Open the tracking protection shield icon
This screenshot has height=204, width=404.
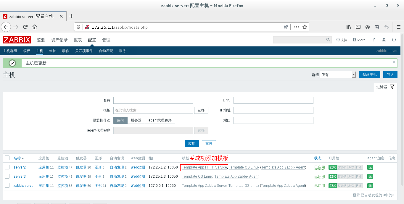tap(78, 27)
